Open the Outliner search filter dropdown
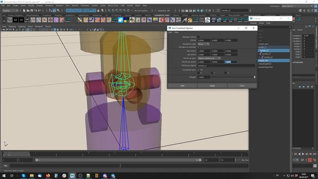Image resolution: width=318 pixels, height=179 pixels. (x=290, y=27)
